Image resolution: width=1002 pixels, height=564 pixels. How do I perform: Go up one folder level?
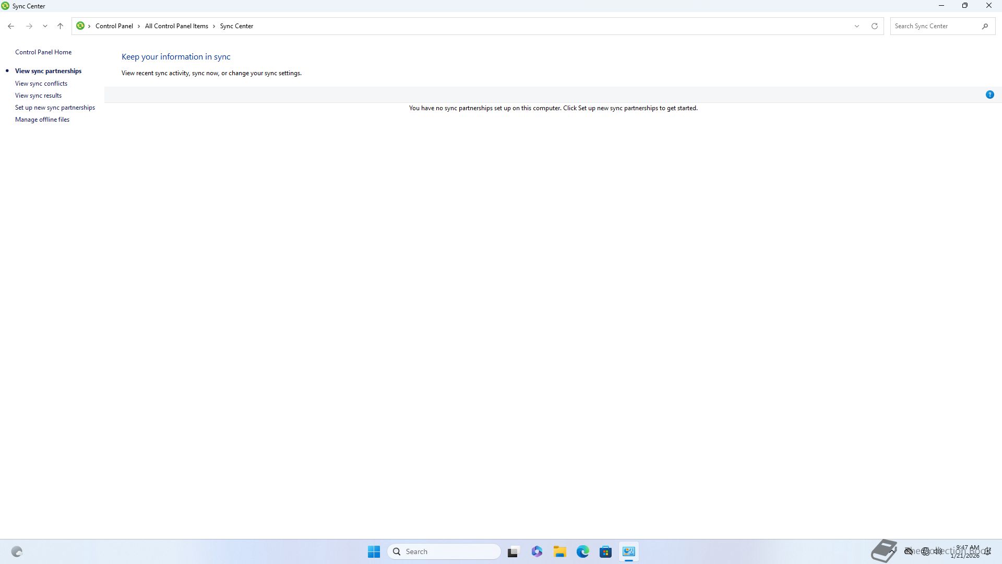60,26
